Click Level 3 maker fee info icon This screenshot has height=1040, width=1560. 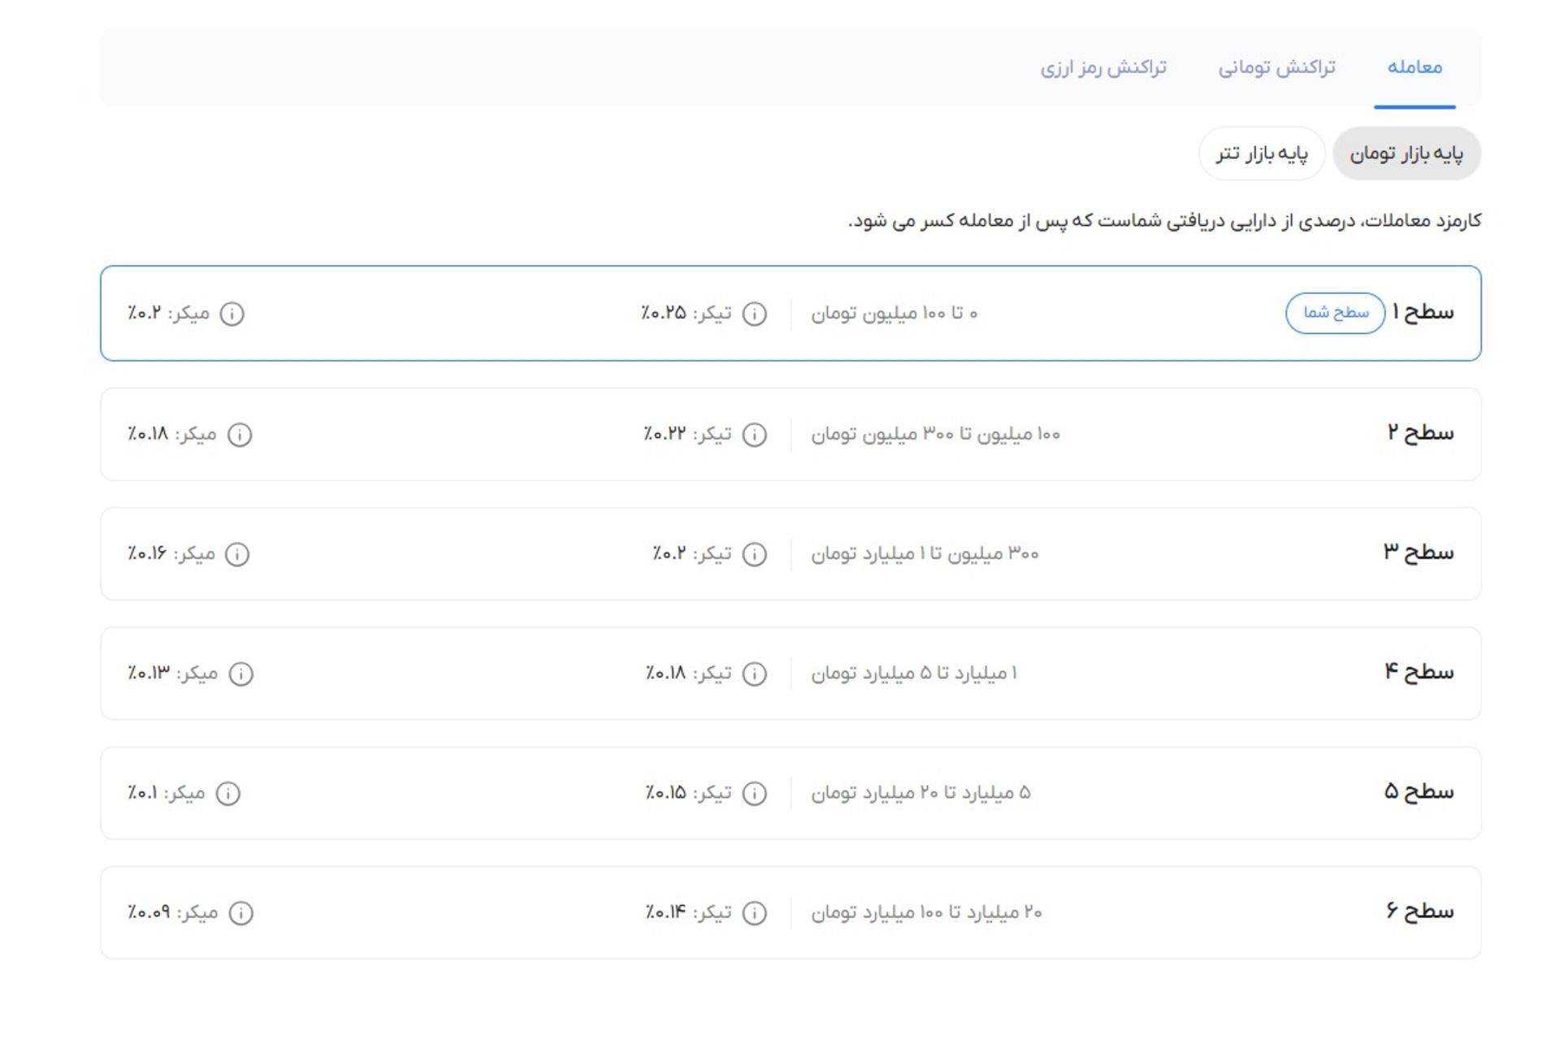click(x=236, y=554)
